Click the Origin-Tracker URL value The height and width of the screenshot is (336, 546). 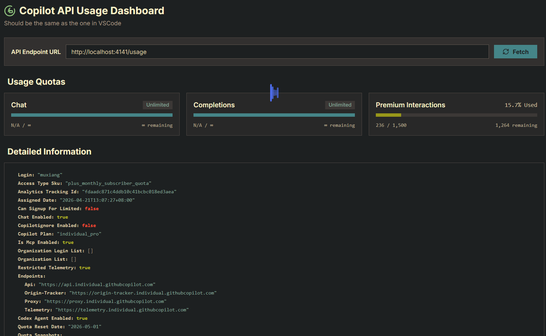(143, 293)
